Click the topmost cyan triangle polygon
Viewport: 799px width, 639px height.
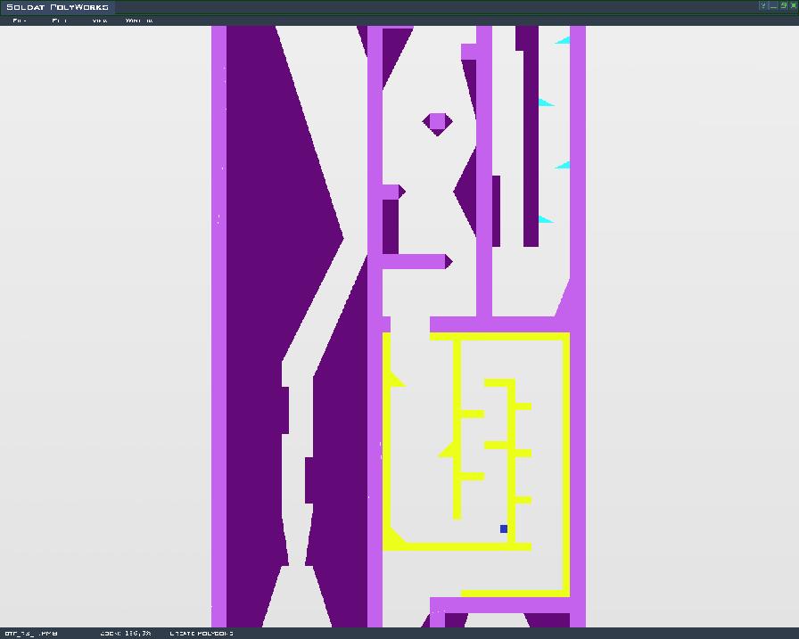[564, 40]
